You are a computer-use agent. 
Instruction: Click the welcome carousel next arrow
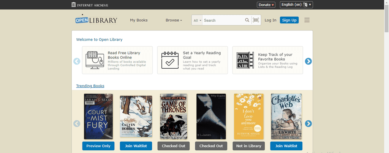click(308, 61)
